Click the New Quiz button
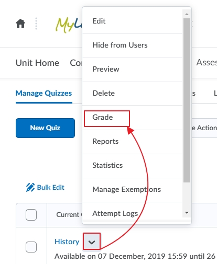The image size is (217, 264). (45, 128)
